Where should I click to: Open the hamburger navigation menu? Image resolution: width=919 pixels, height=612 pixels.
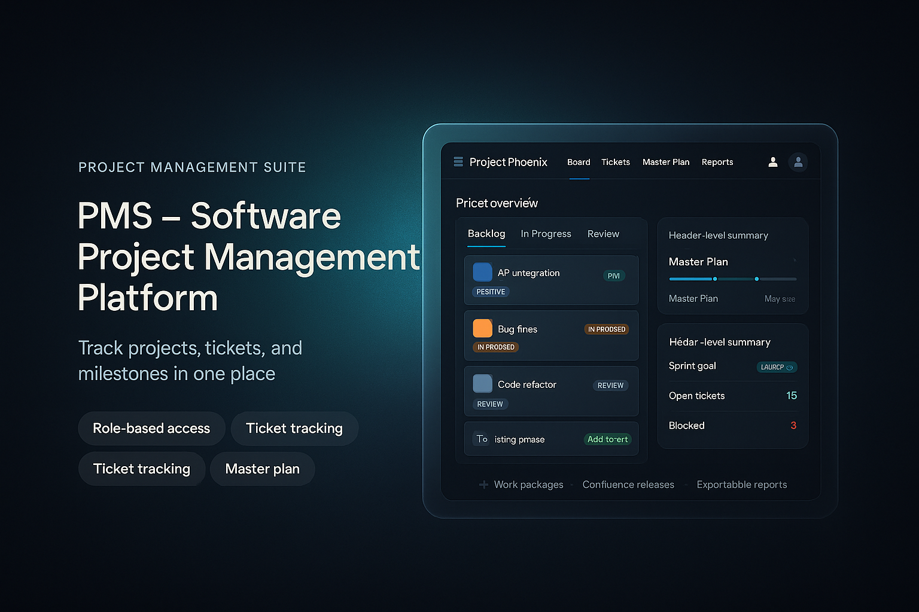[458, 161]
